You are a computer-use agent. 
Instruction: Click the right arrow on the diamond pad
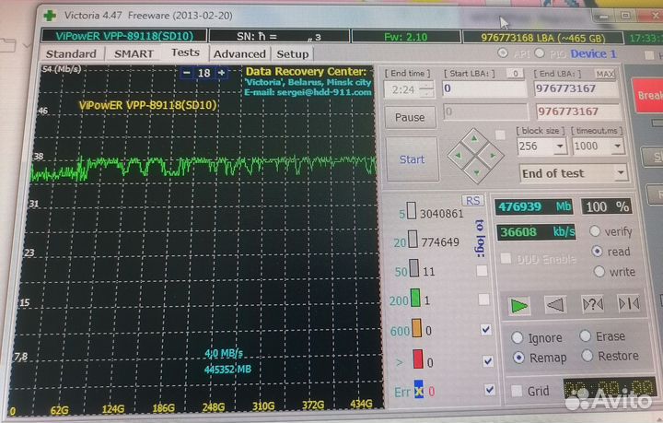tap(492, 155)
